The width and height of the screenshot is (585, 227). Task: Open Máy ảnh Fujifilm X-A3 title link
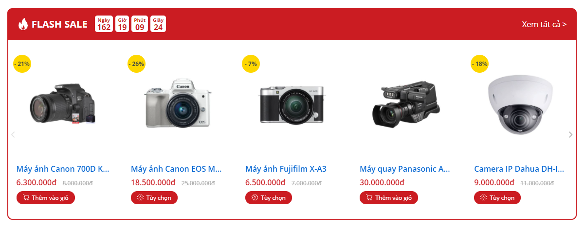click(x=286, y=169)
